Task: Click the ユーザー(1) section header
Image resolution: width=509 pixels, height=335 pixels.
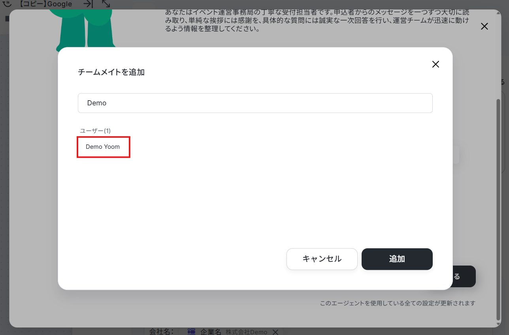Action: (x=95, y=131)
